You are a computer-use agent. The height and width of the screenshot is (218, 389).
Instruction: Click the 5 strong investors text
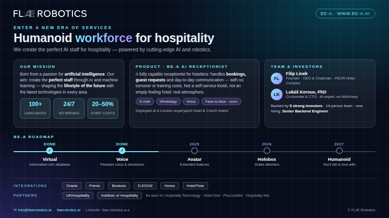(306, 106)
